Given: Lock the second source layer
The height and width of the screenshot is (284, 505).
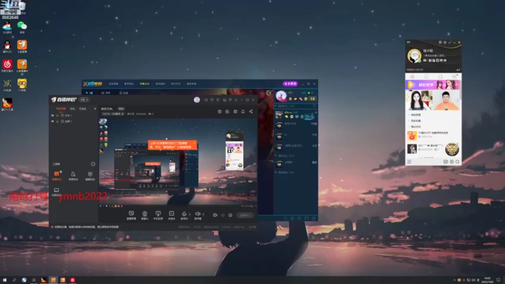Looking at the screenshot, I should coord(57,121).
